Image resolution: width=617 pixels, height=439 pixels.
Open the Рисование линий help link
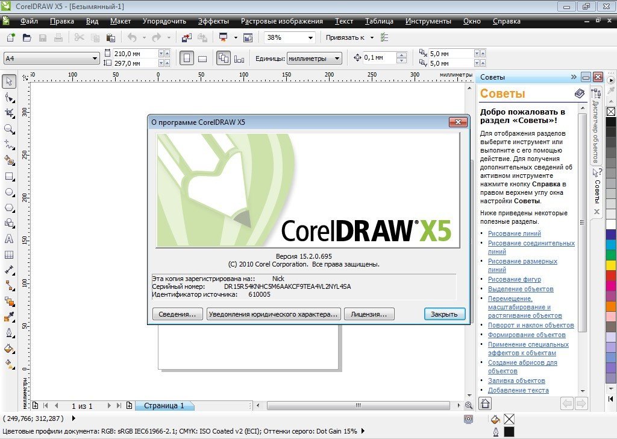tap(514, 233)
